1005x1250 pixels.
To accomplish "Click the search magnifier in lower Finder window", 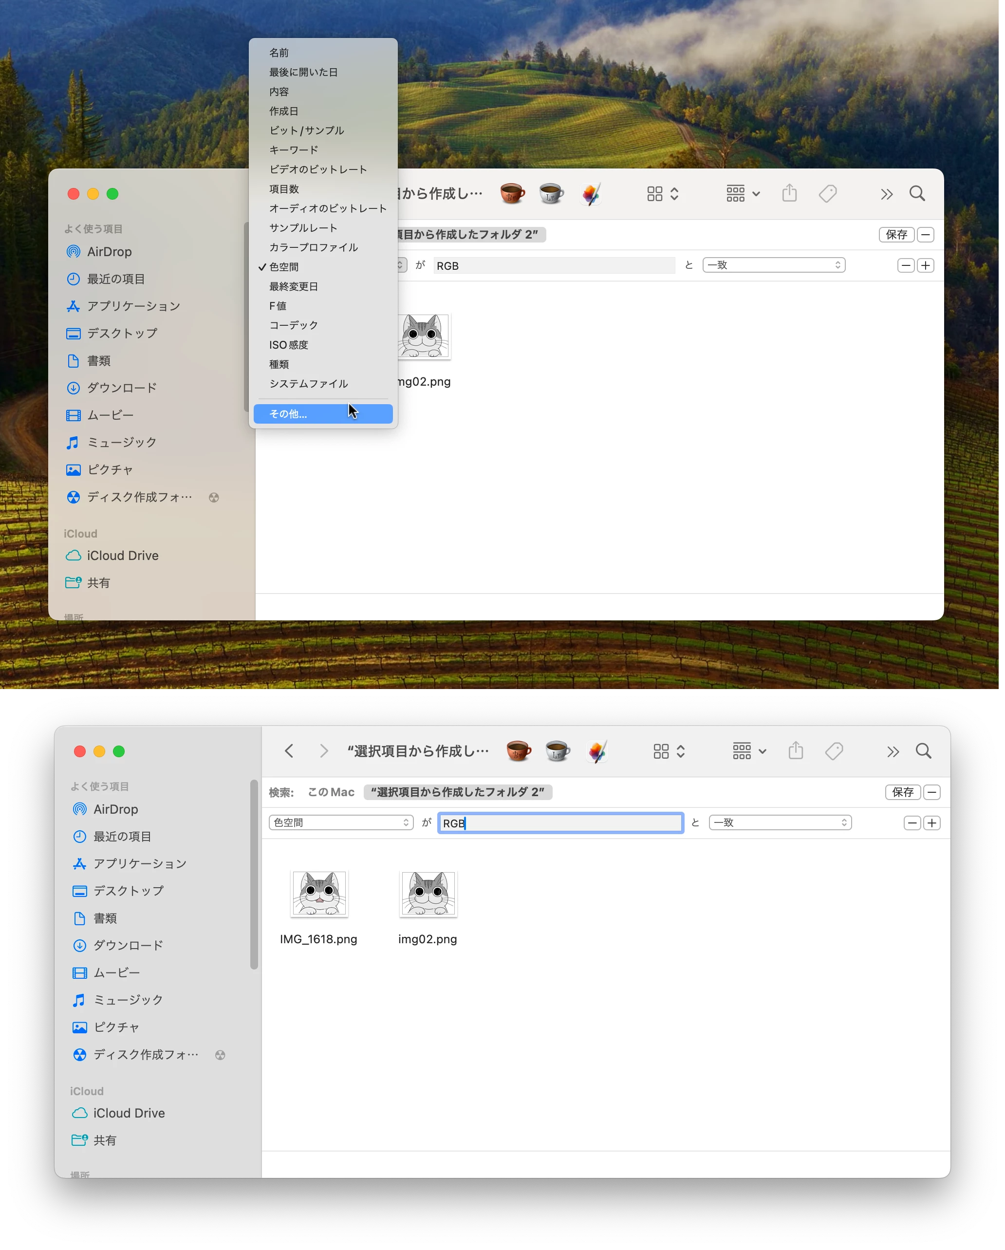I will tap(923, 751).
